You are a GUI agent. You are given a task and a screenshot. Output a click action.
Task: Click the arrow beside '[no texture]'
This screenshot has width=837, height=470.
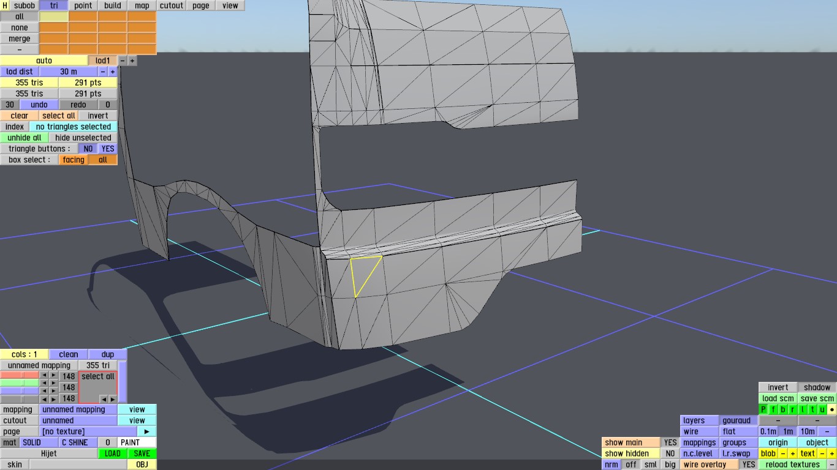(147, 431)
